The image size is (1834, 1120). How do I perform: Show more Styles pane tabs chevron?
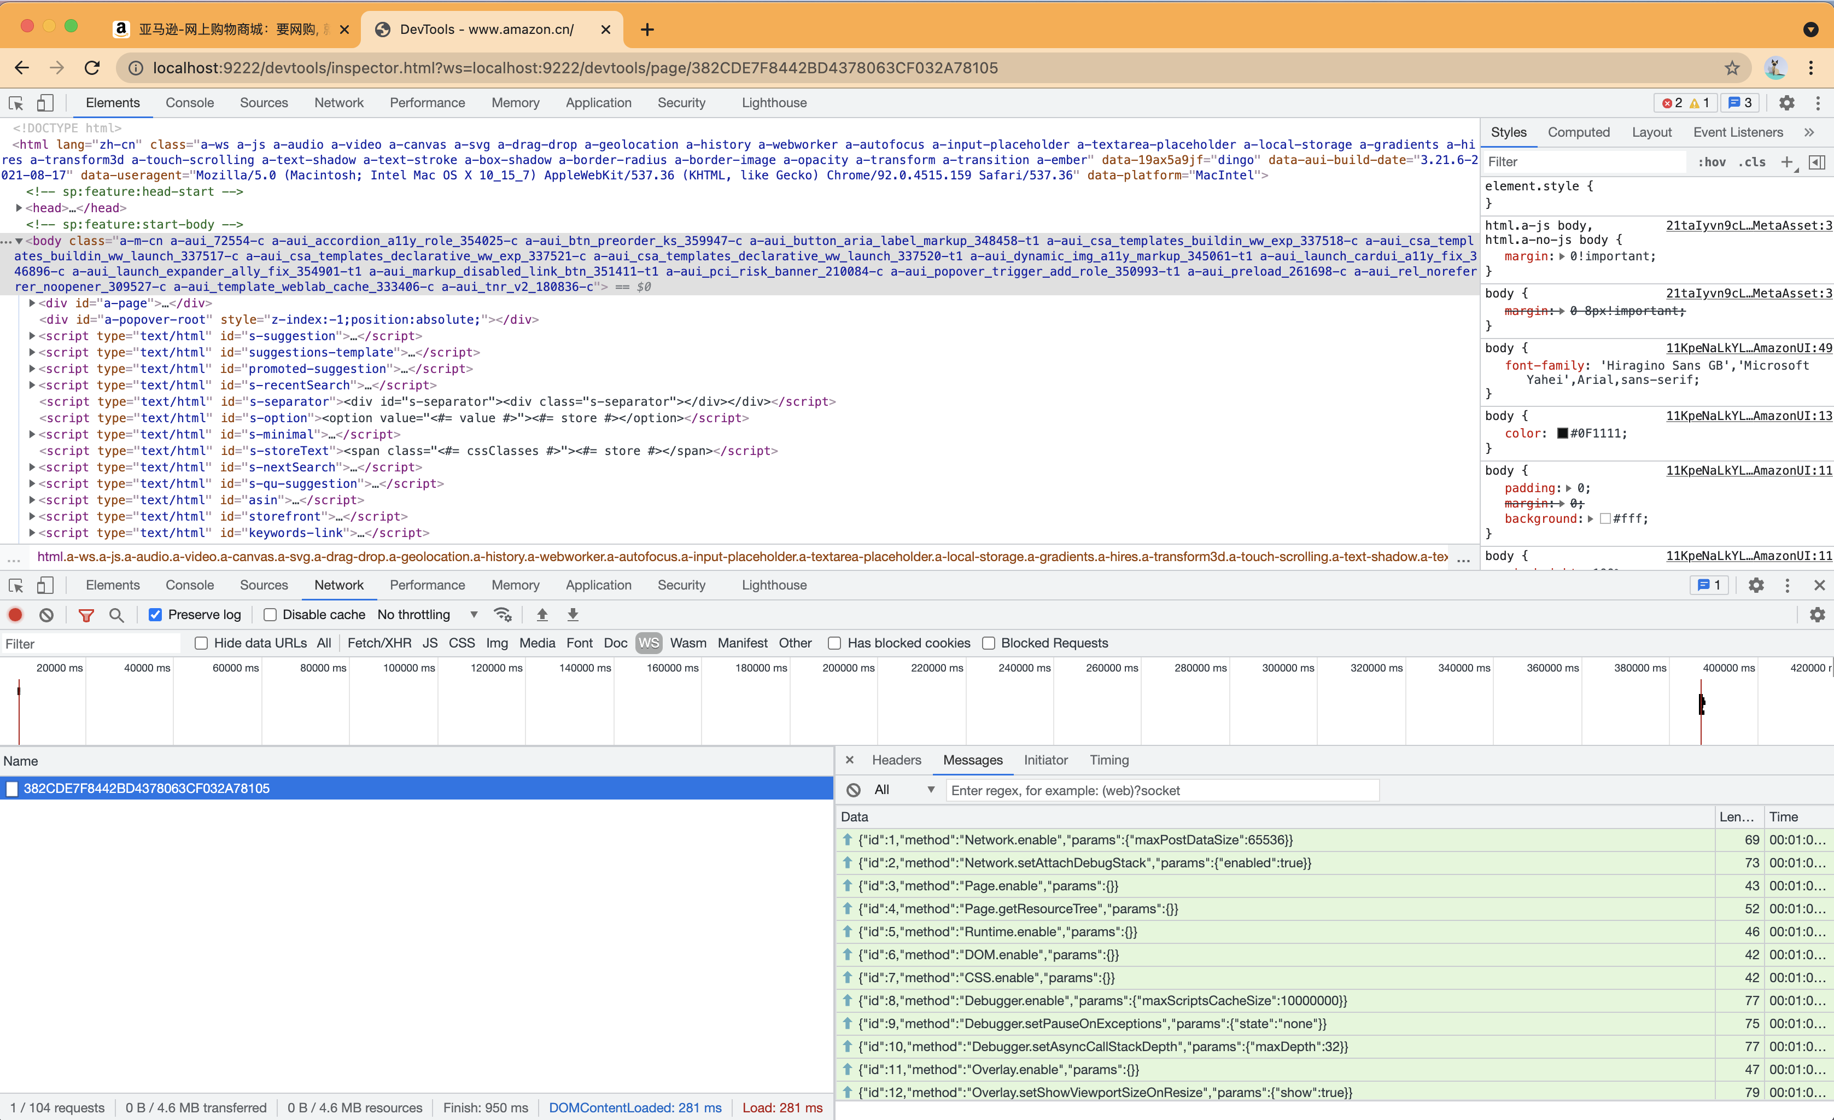(1809, 132)
